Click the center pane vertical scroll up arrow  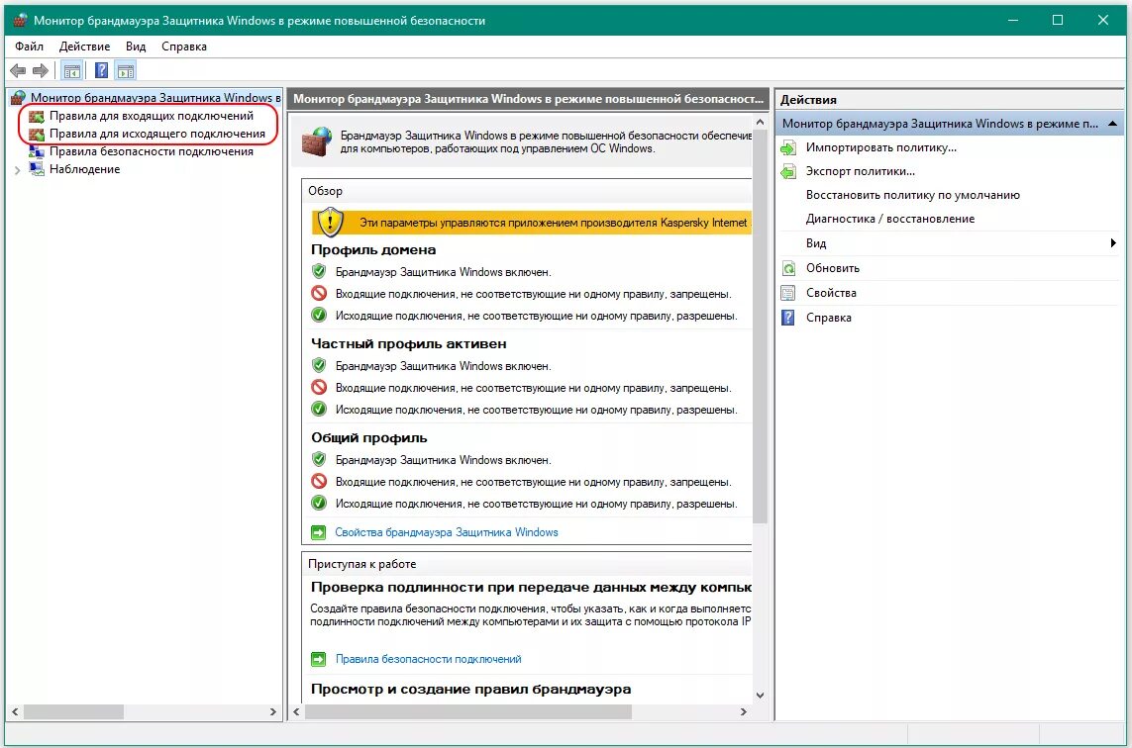pos(760,123)
